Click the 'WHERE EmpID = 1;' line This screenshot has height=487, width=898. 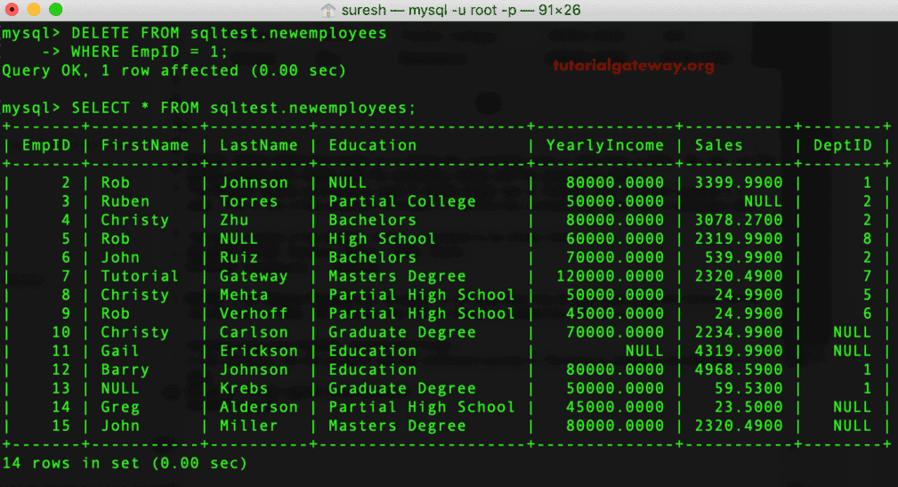click(149, 53)
